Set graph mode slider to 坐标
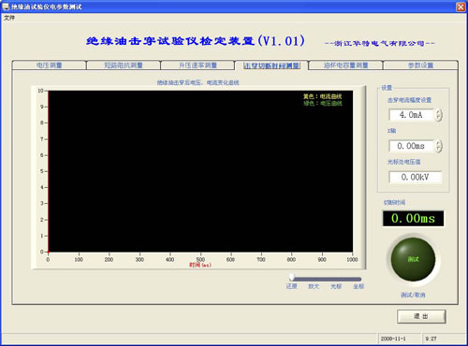Viewport: 468px width, 346px height. pos(358,279)
